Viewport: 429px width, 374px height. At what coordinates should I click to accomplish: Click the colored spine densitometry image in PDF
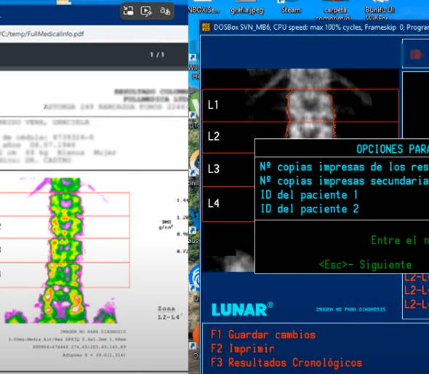click(x=65, y=250)
